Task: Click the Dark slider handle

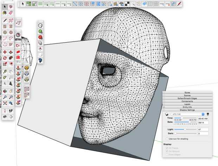Action: [175, 134]
